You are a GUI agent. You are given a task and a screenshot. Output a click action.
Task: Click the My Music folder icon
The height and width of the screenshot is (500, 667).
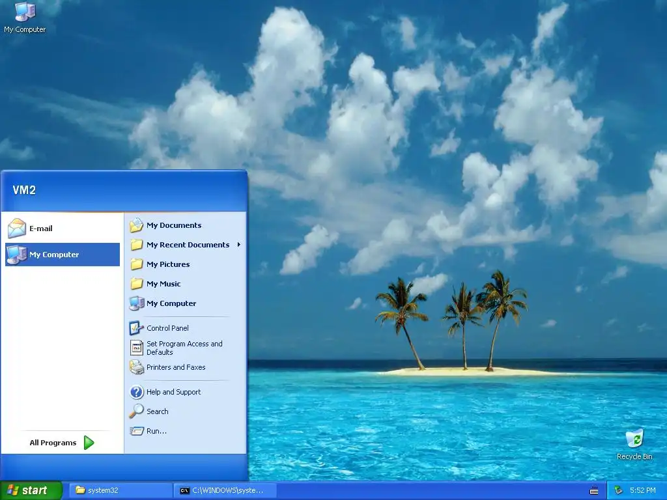[x=137, y=284]
